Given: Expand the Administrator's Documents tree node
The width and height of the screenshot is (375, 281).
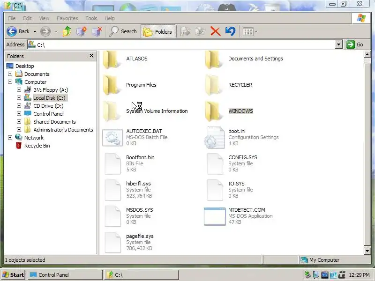Looking at the screenshot, I should click(19, 130).
